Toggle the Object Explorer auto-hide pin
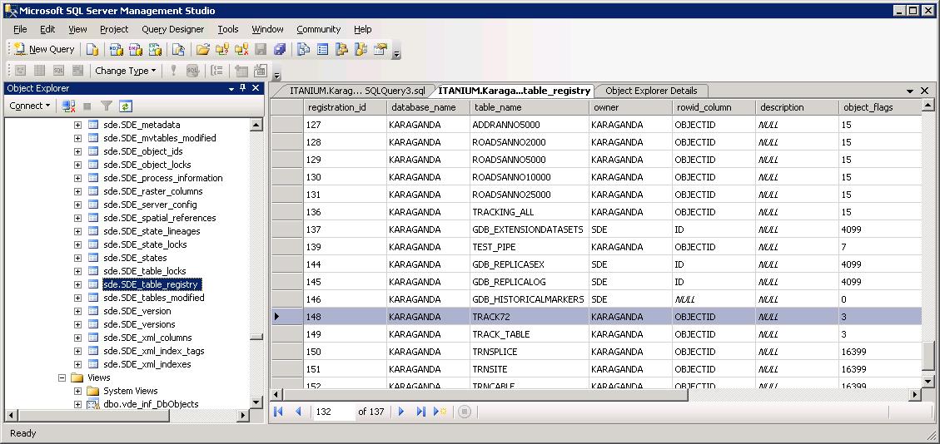Image resolution: width=940 pixels, height=444 pixels. (243, 88)
